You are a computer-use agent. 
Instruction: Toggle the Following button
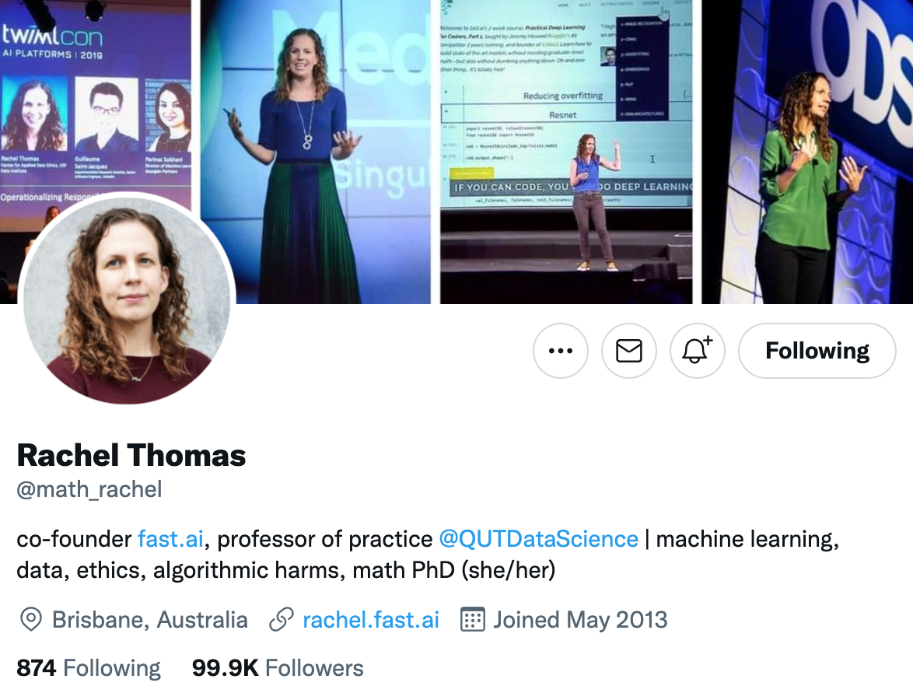click(x=817, y=351)
